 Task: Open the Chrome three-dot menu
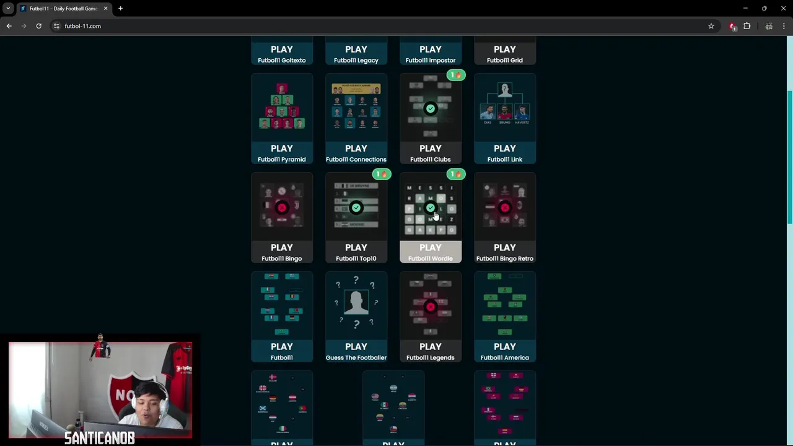[x=784, y=26]
